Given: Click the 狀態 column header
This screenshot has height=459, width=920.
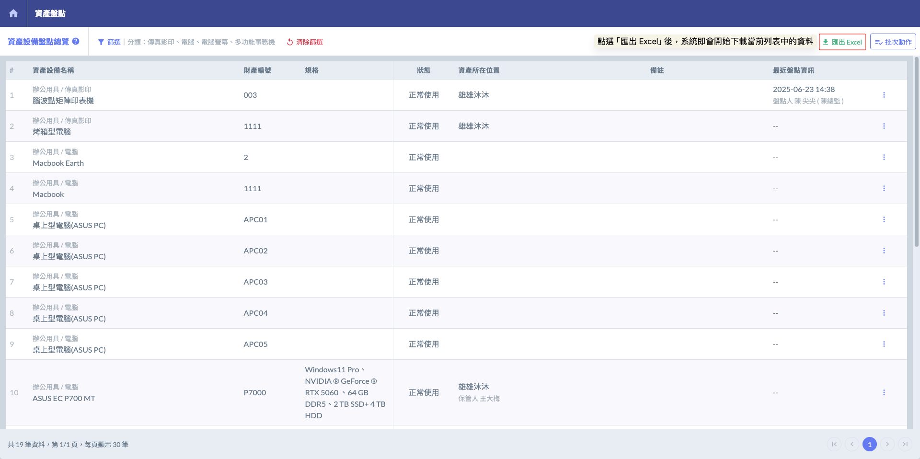Looking at the screenshot, I should coord(424,70).
